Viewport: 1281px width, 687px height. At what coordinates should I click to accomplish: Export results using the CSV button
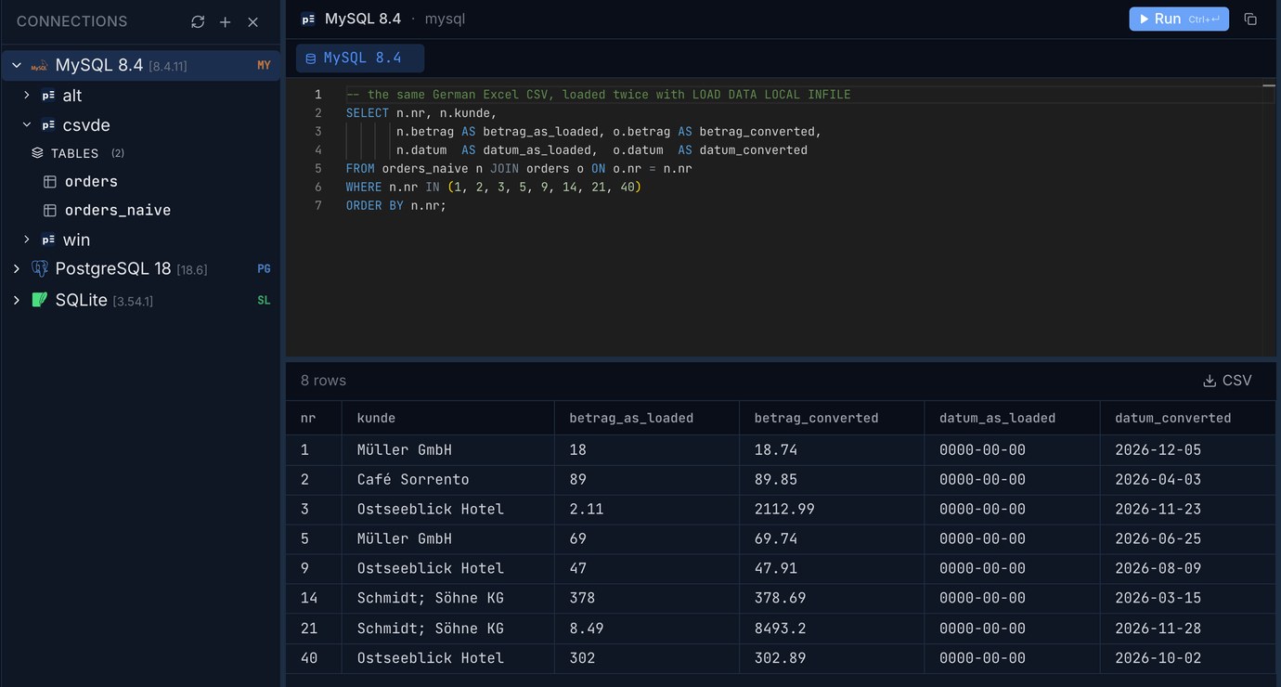click(x=1227, y=381)
